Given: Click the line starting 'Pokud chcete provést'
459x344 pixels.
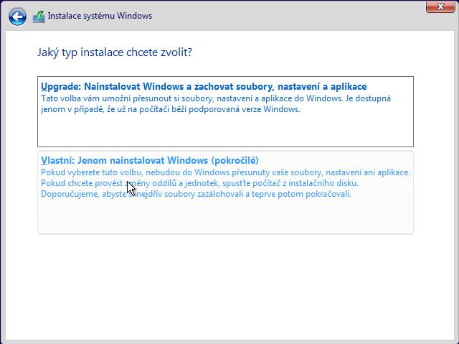Looking at the screenshot, I should 204,183.
